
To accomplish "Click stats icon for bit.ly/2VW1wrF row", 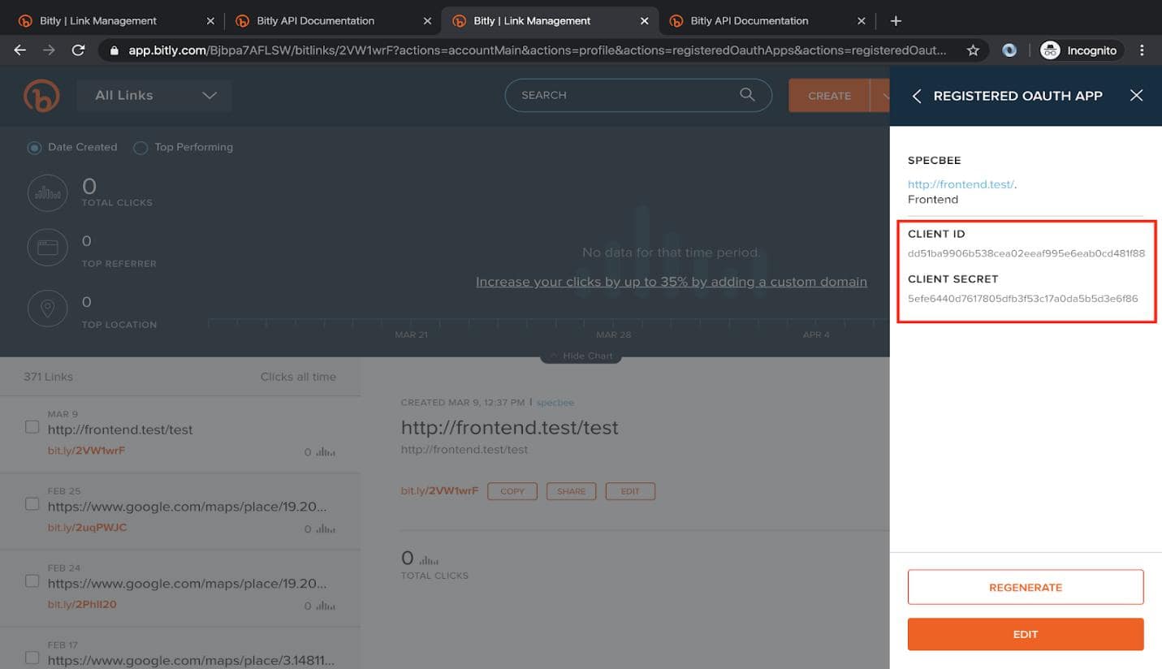I will (x=326, y=452).
